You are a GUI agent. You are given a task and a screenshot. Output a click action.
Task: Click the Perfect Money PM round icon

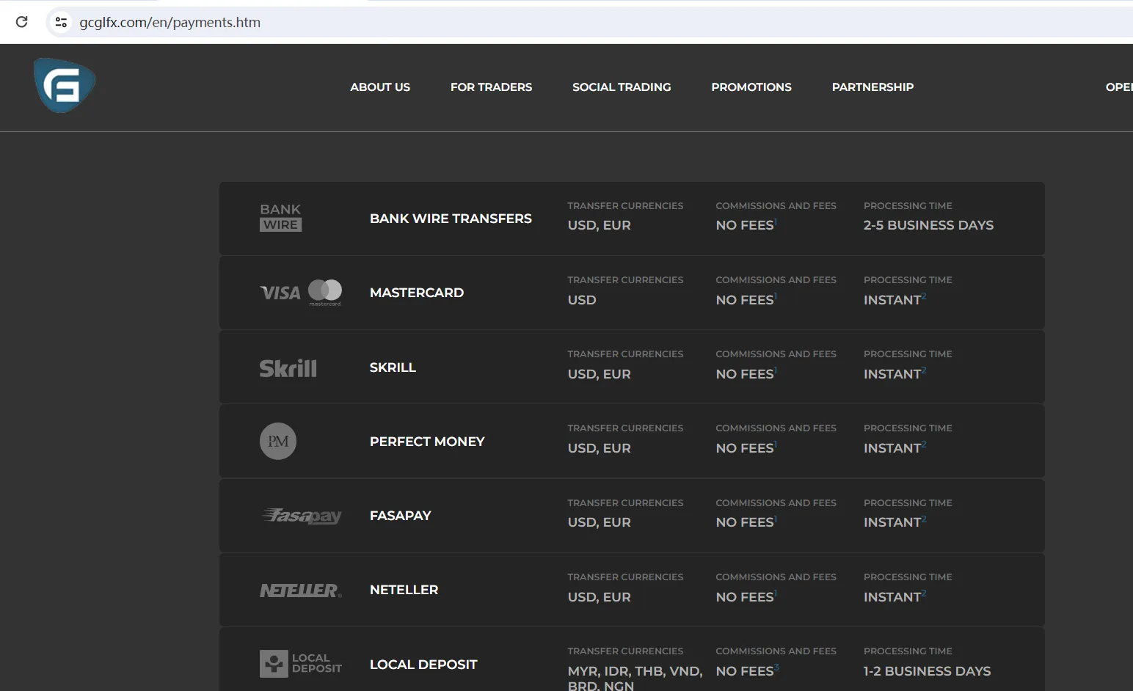(278, 442)
